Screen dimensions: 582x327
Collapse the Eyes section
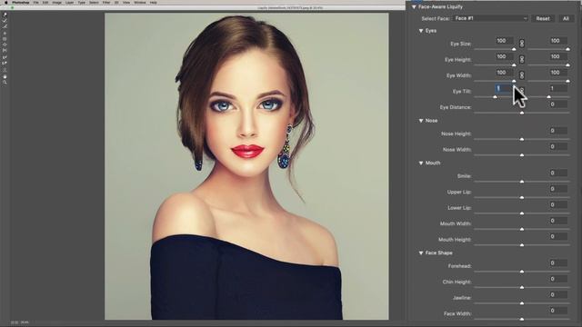coord(421,30)
